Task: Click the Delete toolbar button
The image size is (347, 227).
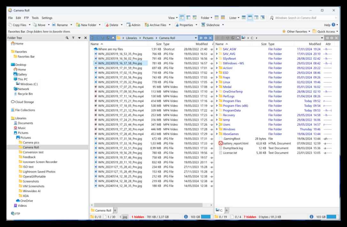Action: (112, 25)
